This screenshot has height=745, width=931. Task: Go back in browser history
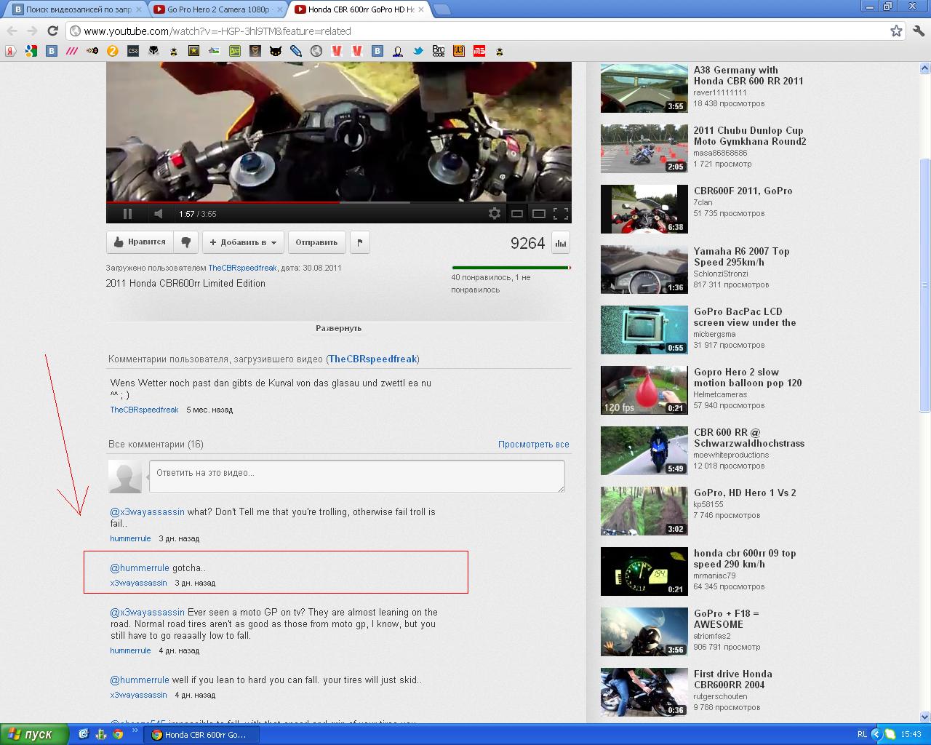(12, 31)
